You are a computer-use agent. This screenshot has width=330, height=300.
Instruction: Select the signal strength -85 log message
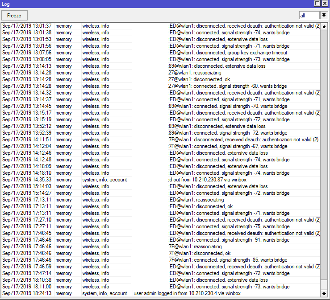(x=228, y=260)
